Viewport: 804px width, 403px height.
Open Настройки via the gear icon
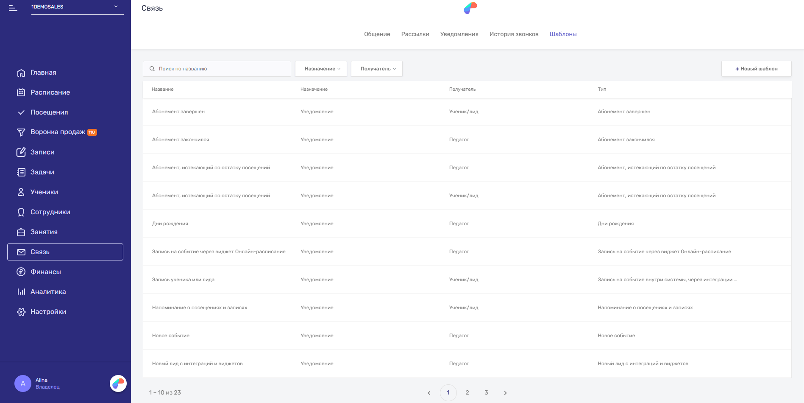21,312
